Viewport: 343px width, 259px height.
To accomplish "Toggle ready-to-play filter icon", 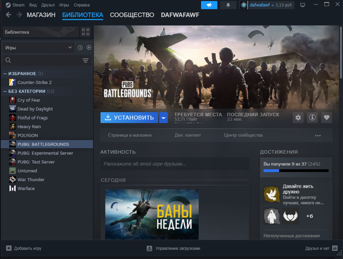I will 89,48.
